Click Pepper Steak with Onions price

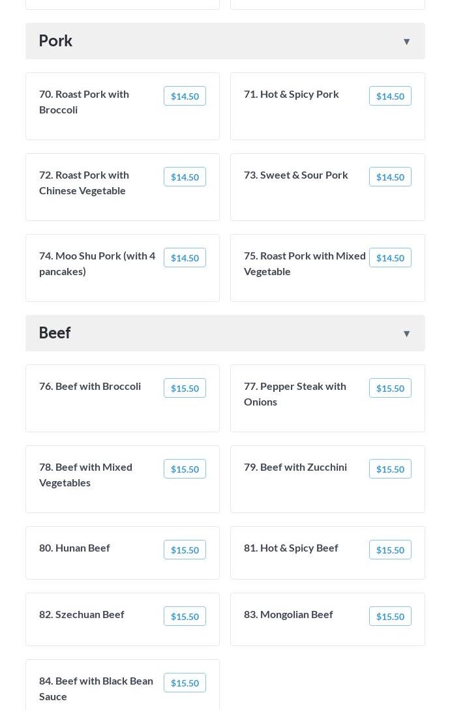(390, 389)
